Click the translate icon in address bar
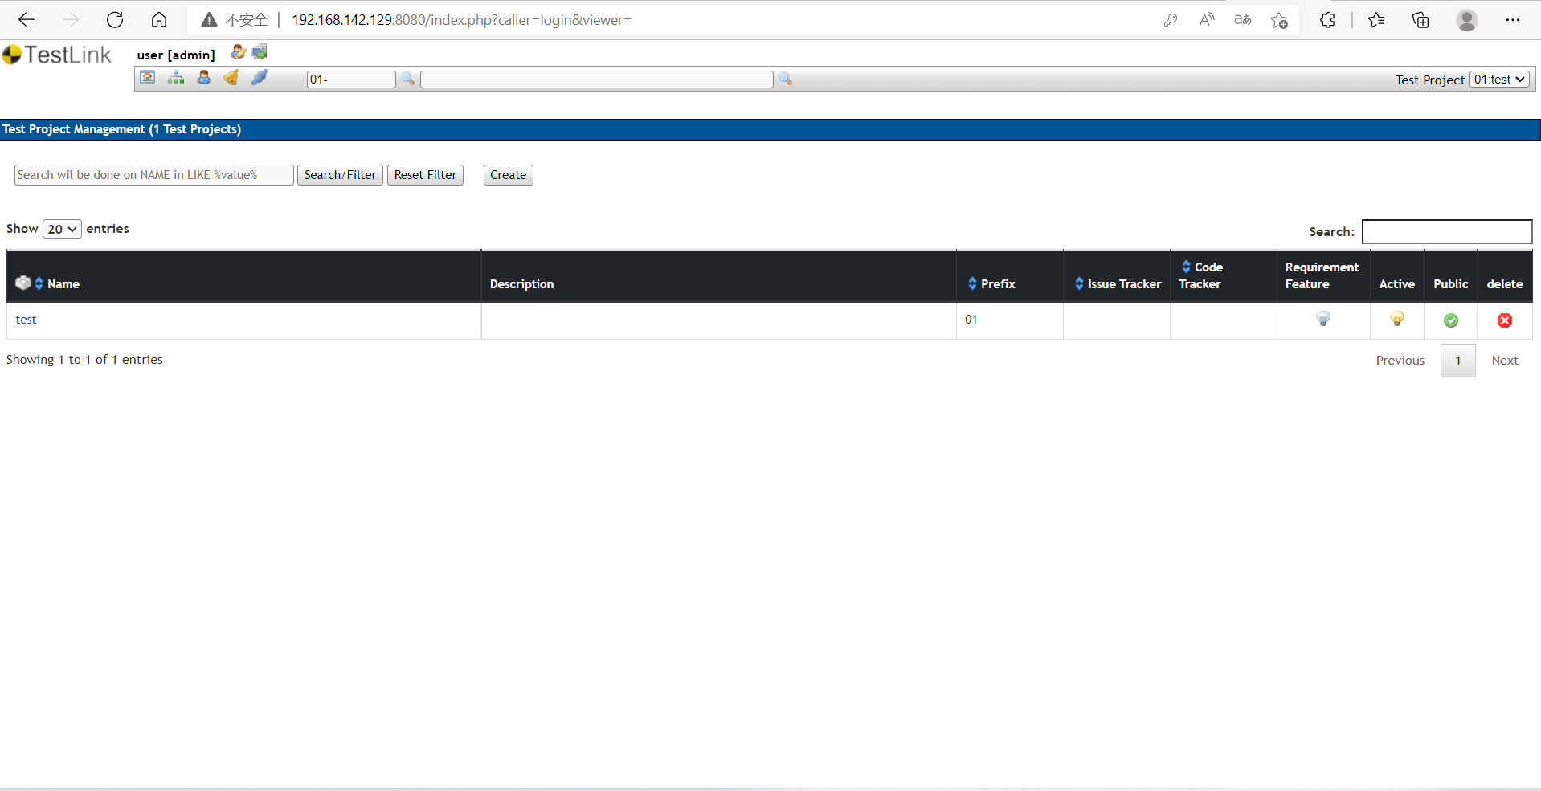The image size is (1541, 791). pyautogui.click(x=1243, y=20)
